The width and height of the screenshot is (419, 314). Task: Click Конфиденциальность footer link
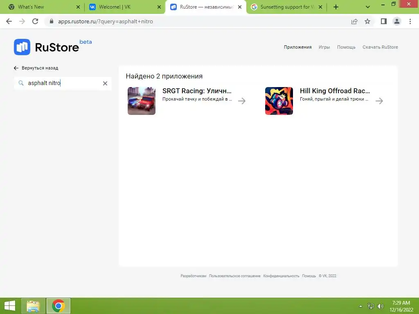coord(281,276)
